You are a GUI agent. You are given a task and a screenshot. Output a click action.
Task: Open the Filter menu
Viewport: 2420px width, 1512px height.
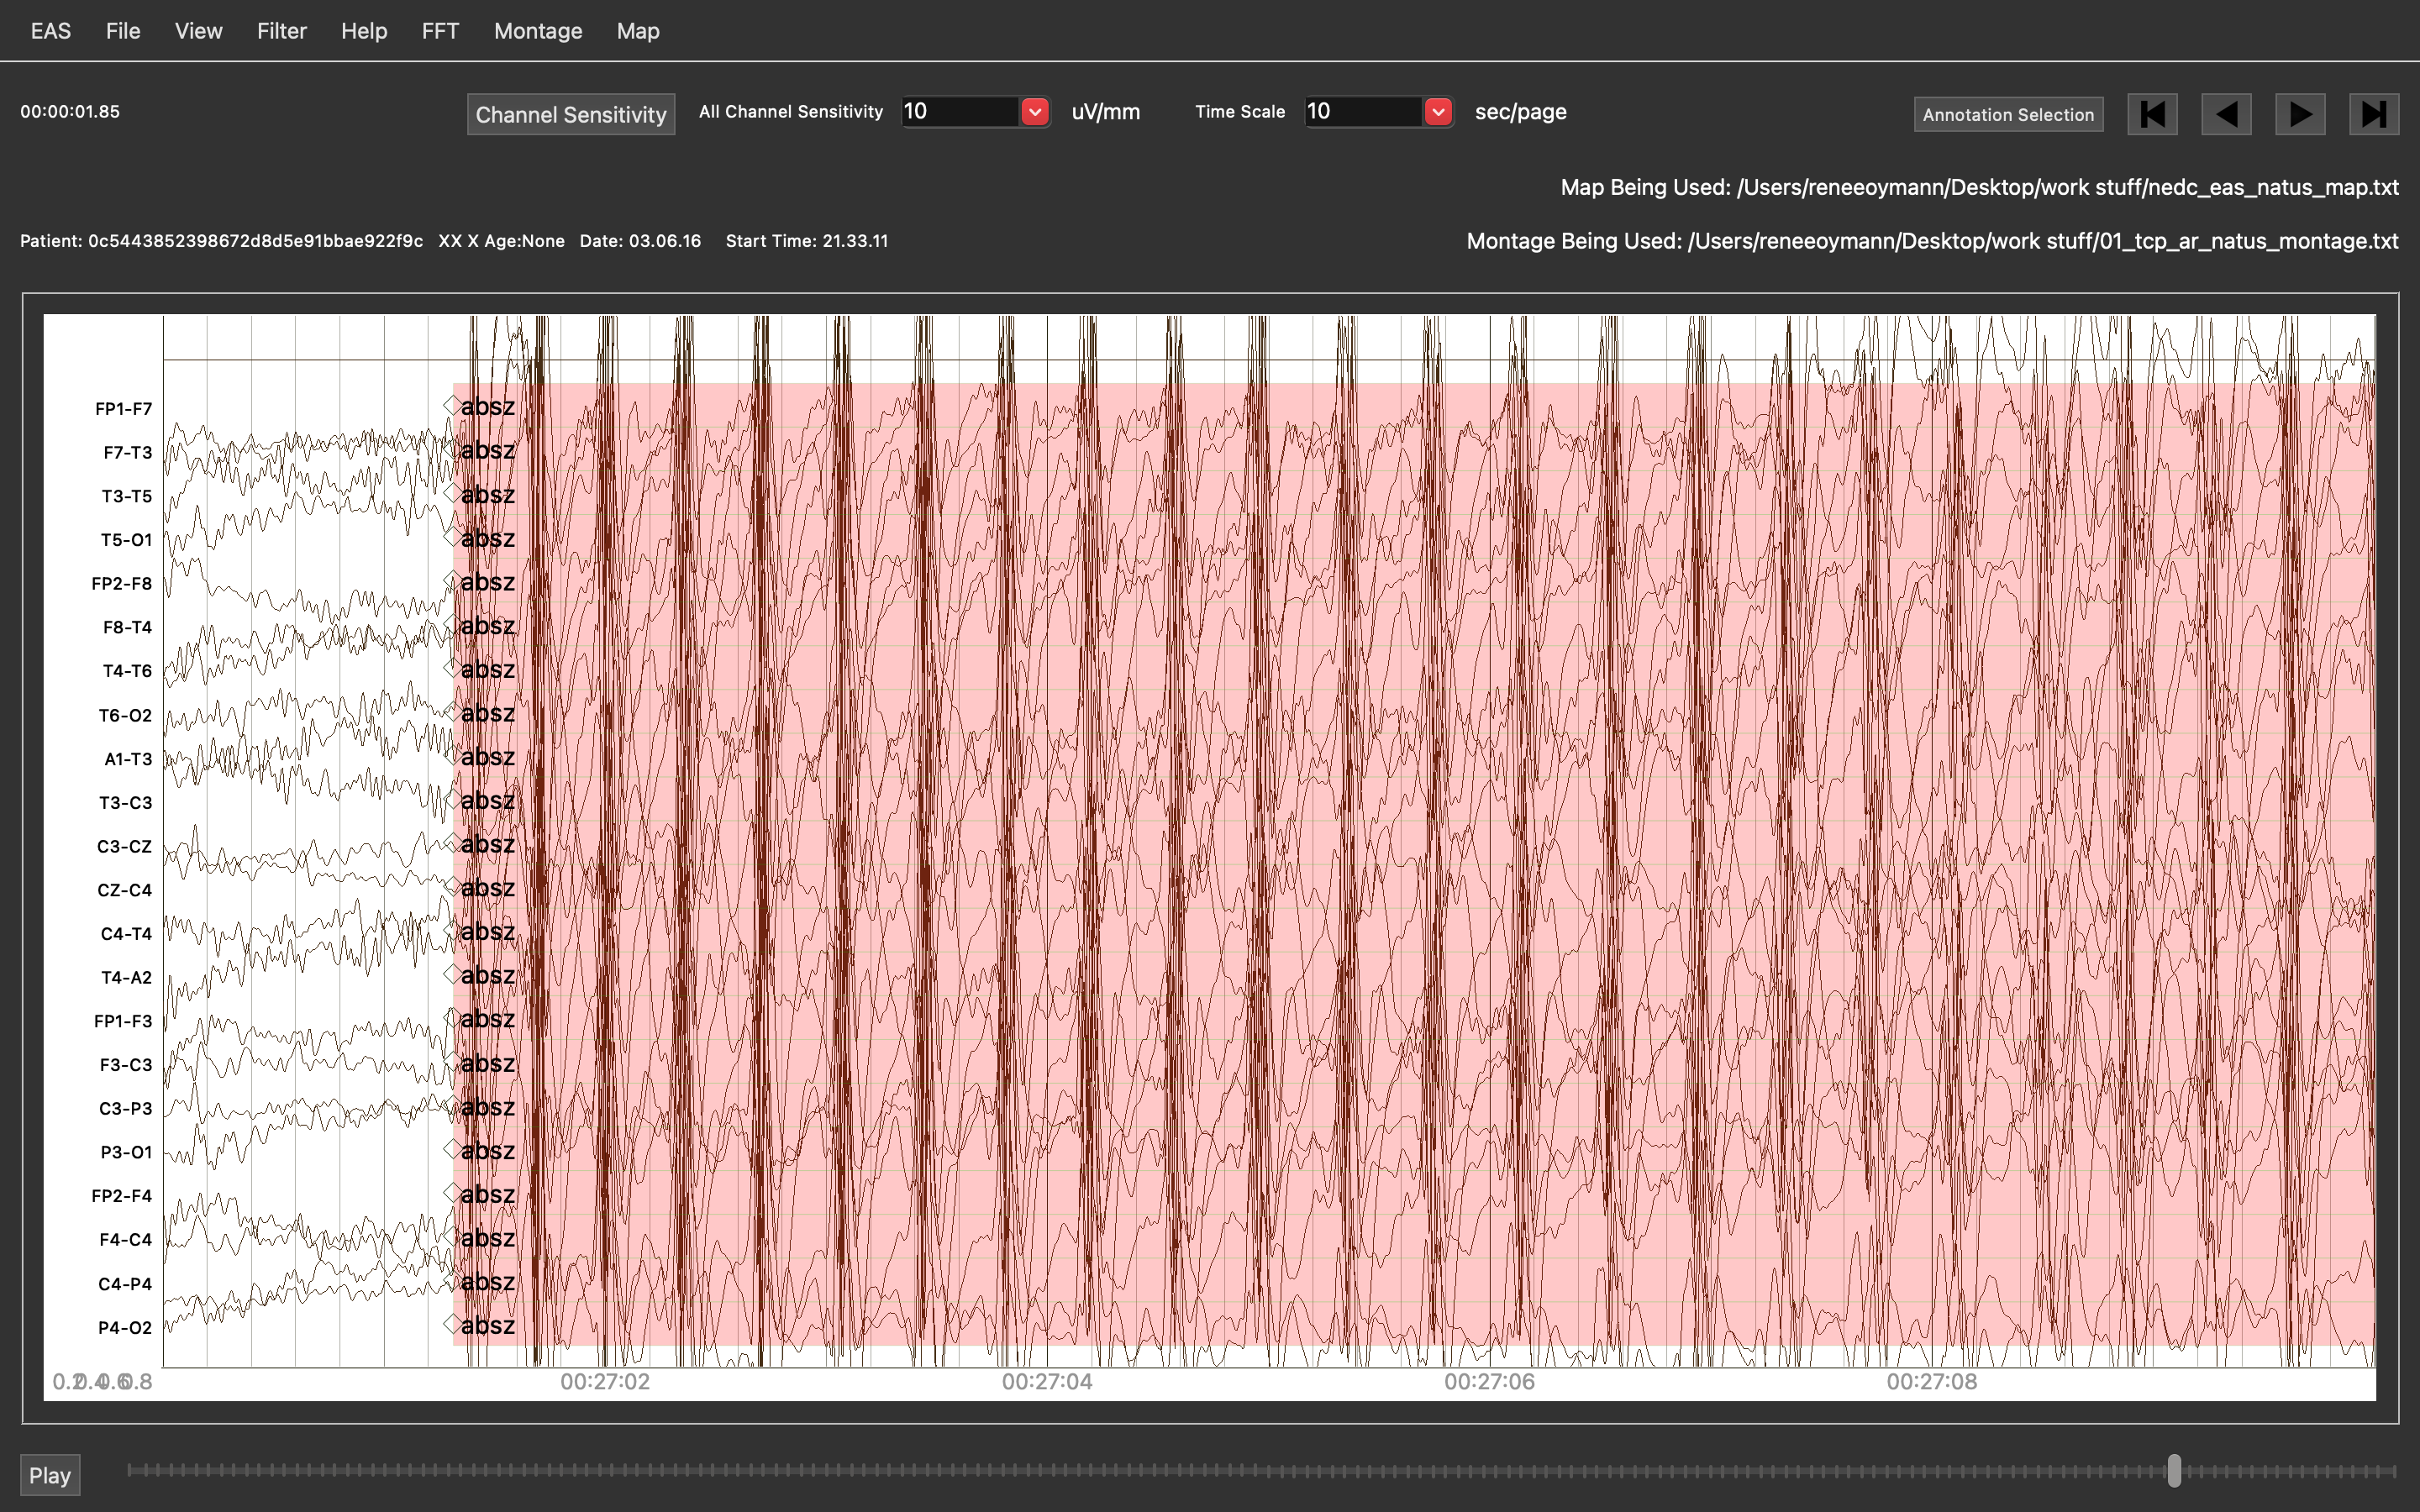coord(281,31)
